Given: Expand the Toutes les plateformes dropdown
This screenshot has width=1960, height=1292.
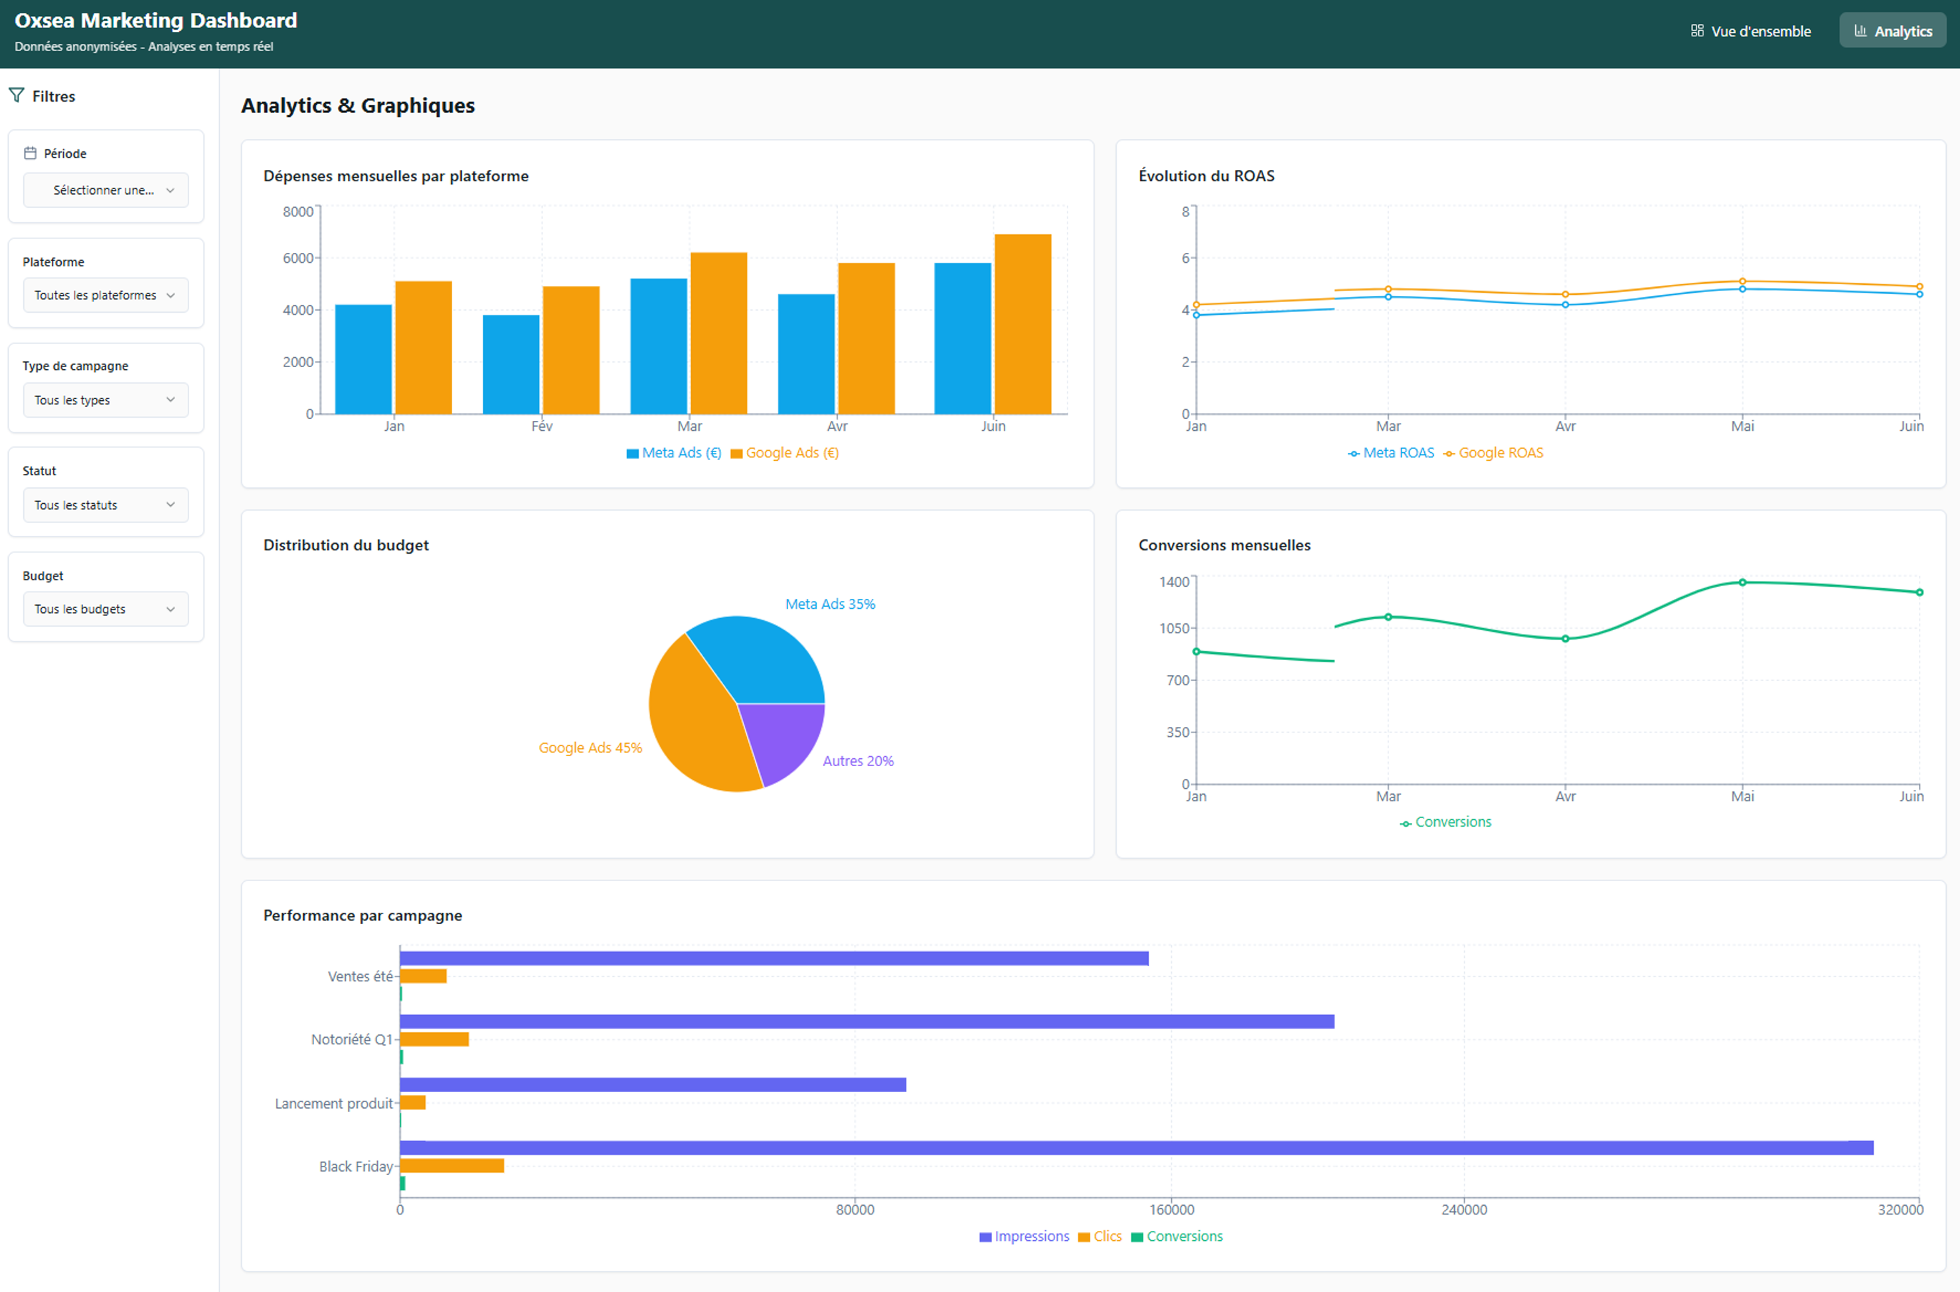Looking at the screenshot, I should (x=106, y=295).
